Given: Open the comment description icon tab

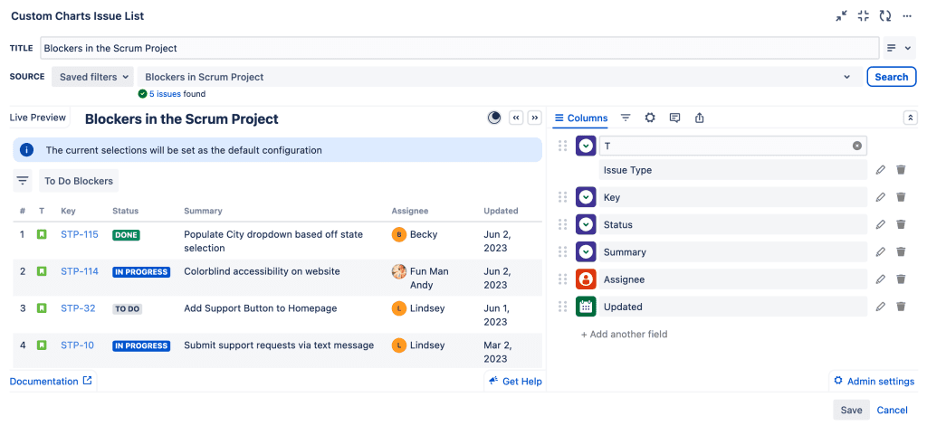Looking at the screenshot, I should (674, 118).
